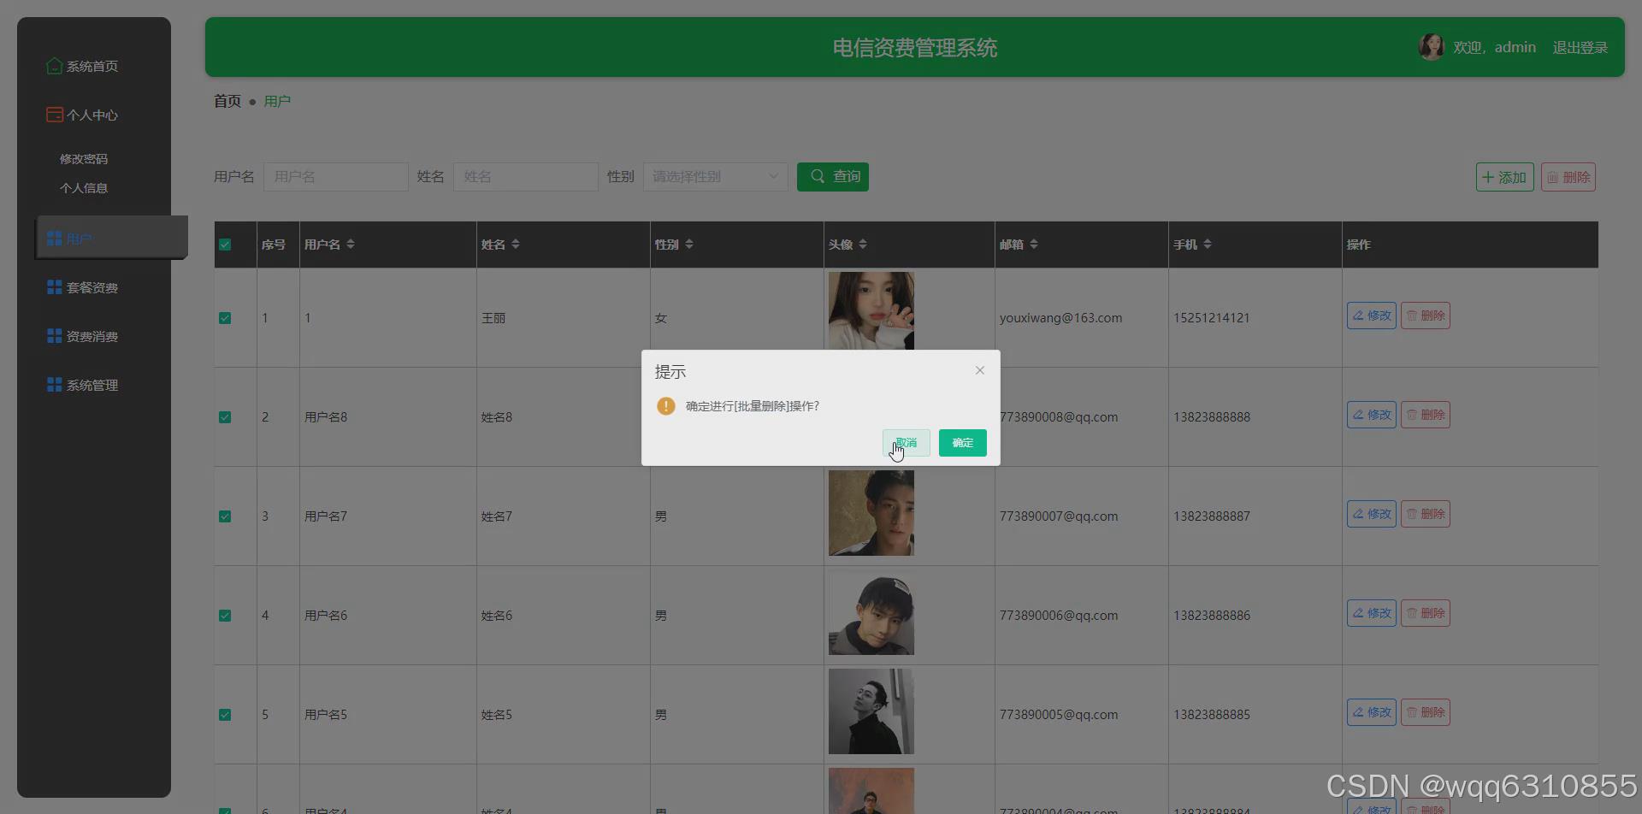The image size is (1642, 814).
Task: Click the 取消 button in the dialog
Action: 906,443
